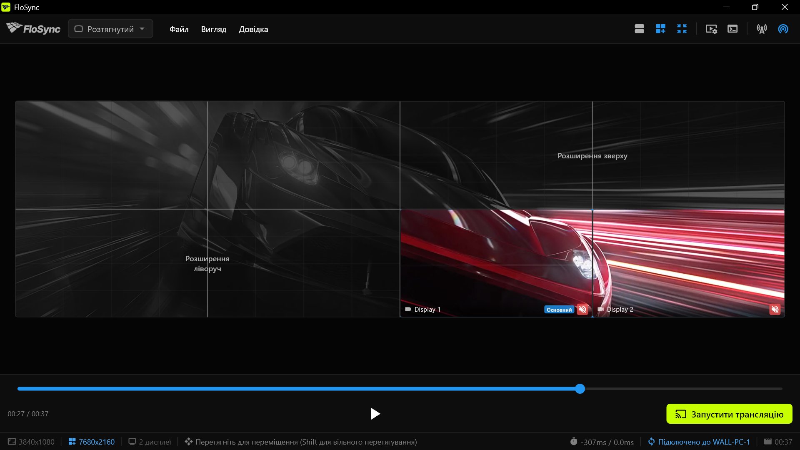Click the unplayed end of the timeline
800x450 pixels.
pos(684,389)
